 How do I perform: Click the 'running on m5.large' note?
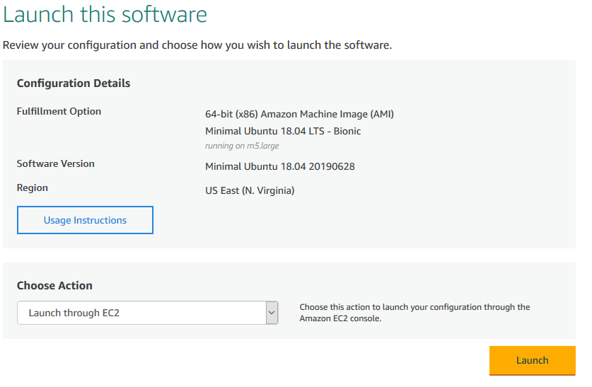pyautogui.click(x=242, y=146)
